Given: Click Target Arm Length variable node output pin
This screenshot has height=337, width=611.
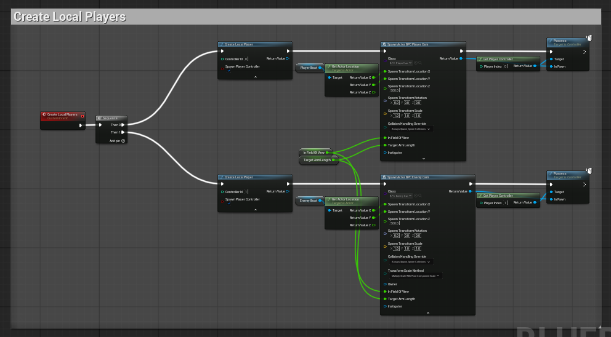Looking at the screenshot, I should tap(333, 160).
